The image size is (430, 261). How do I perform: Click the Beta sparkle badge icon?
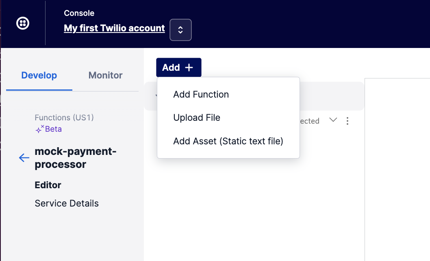40,129
